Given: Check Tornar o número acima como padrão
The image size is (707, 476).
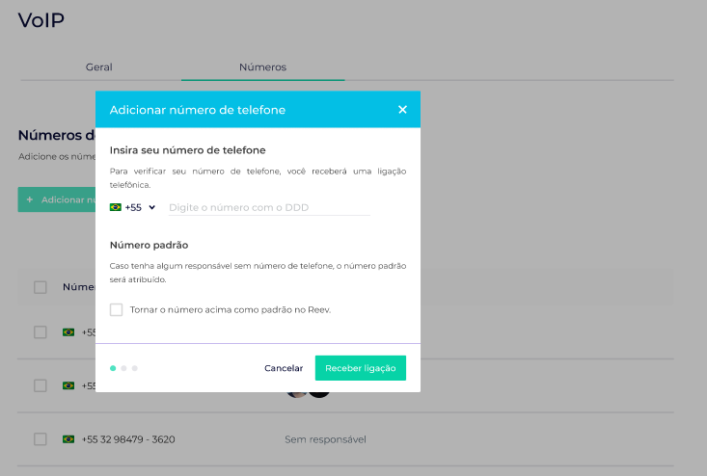Looking at the screenshot, I should [116, 310].
